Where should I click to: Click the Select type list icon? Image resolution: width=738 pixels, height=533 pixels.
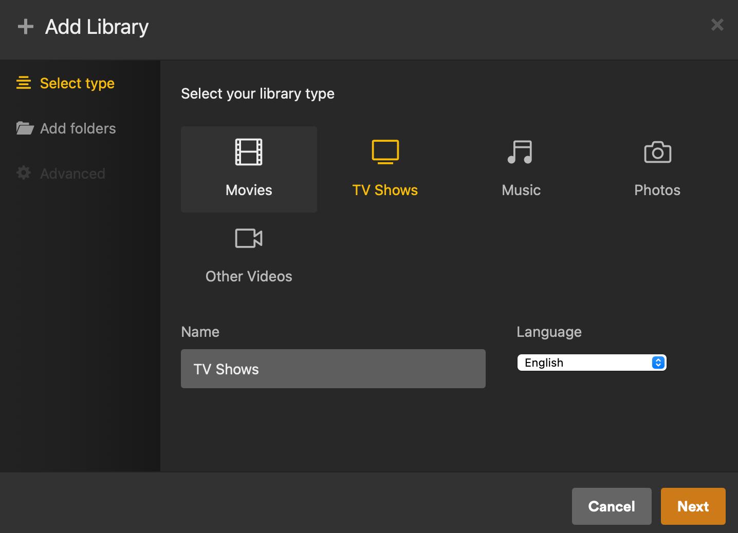click(24, 83)
